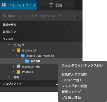107x102 pixels.
Task: Collapse the Assets DxO PhotoLab folder
Action: click(17, 56)
